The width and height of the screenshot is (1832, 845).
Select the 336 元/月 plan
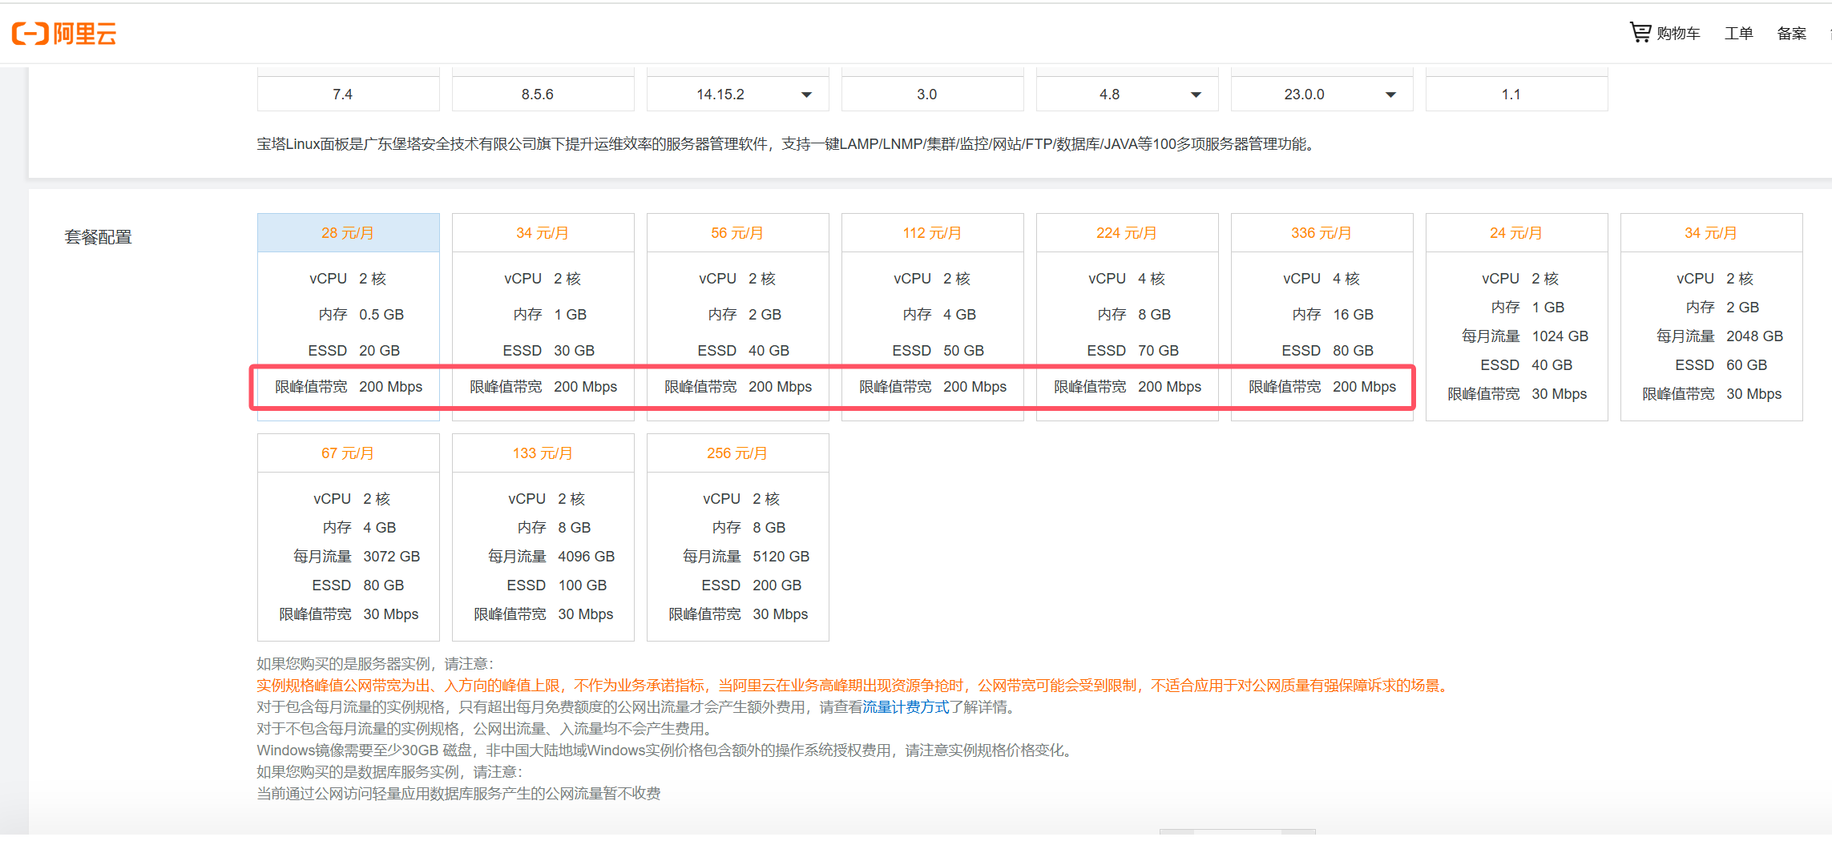(1322, 316)
